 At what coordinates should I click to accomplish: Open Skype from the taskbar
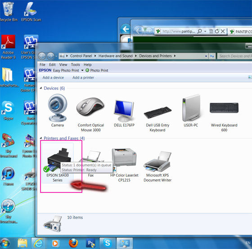pyautogui.click(x=108, y=243)
